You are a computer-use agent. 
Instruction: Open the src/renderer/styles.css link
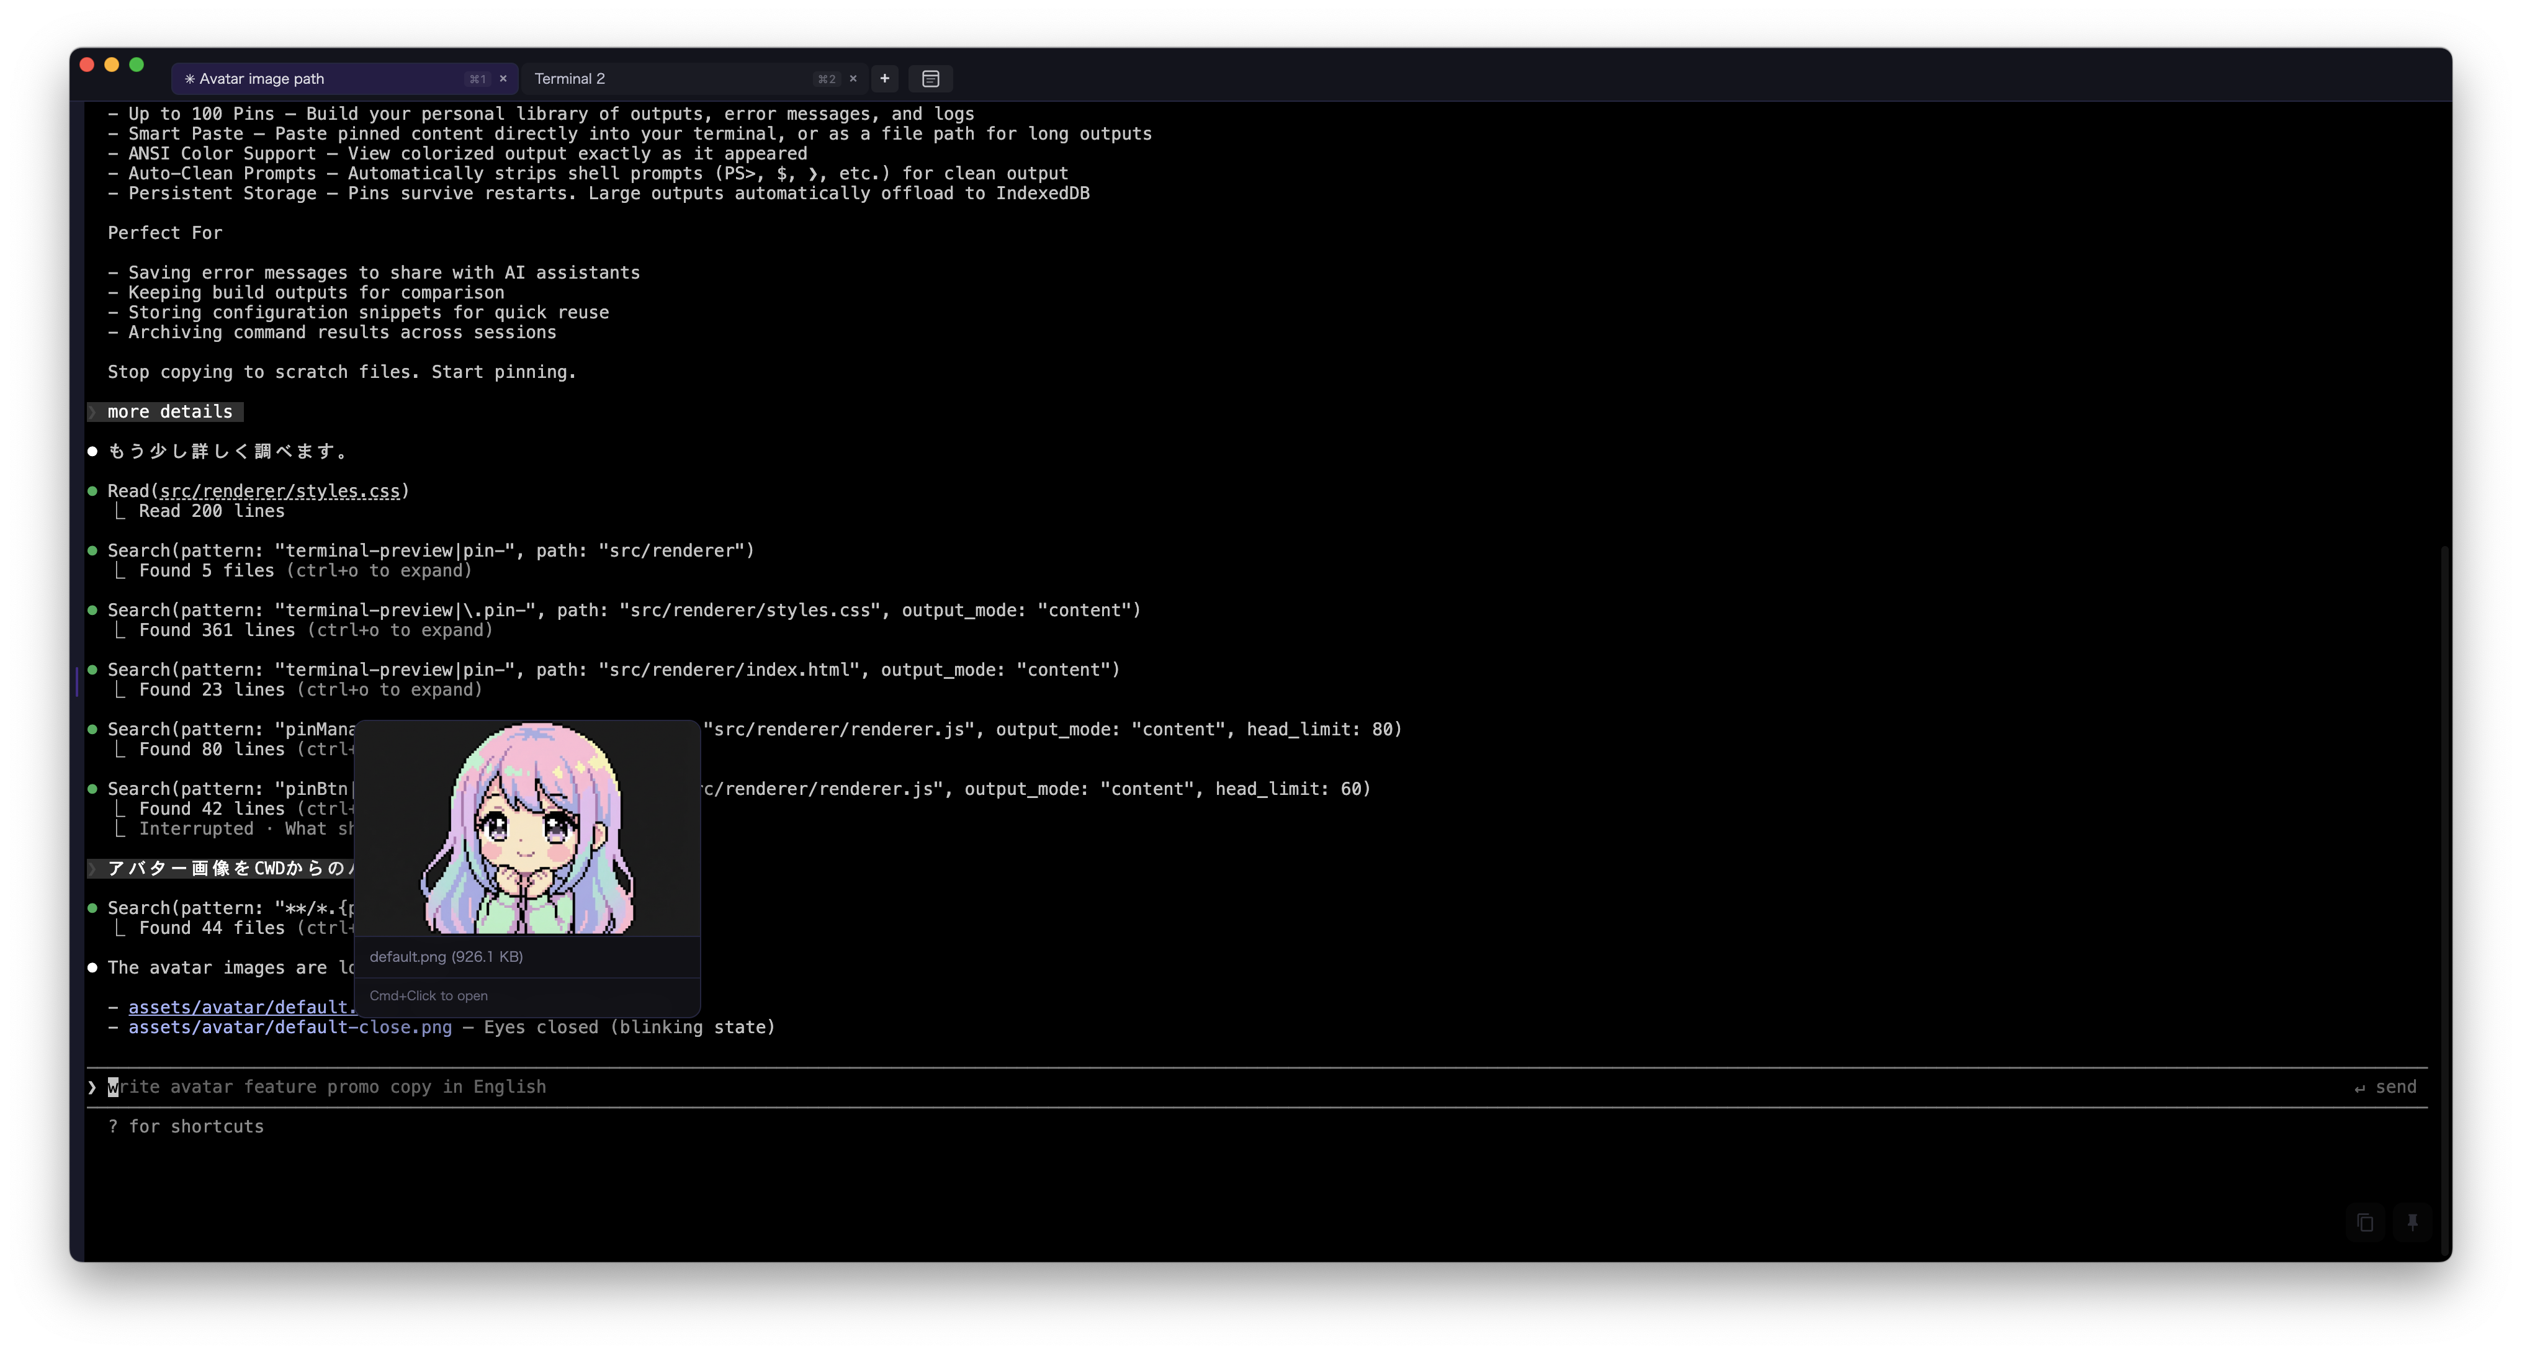click(x=281, y=490)
